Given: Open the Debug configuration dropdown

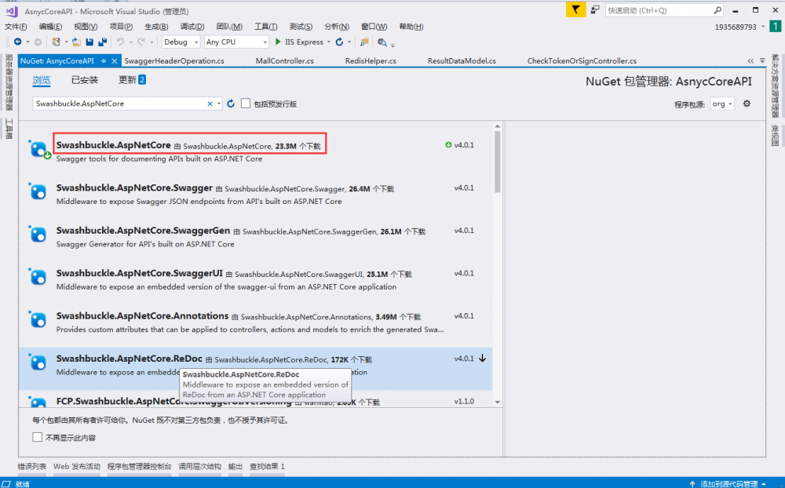Looking at the screenshot, I should pos(181,42).
